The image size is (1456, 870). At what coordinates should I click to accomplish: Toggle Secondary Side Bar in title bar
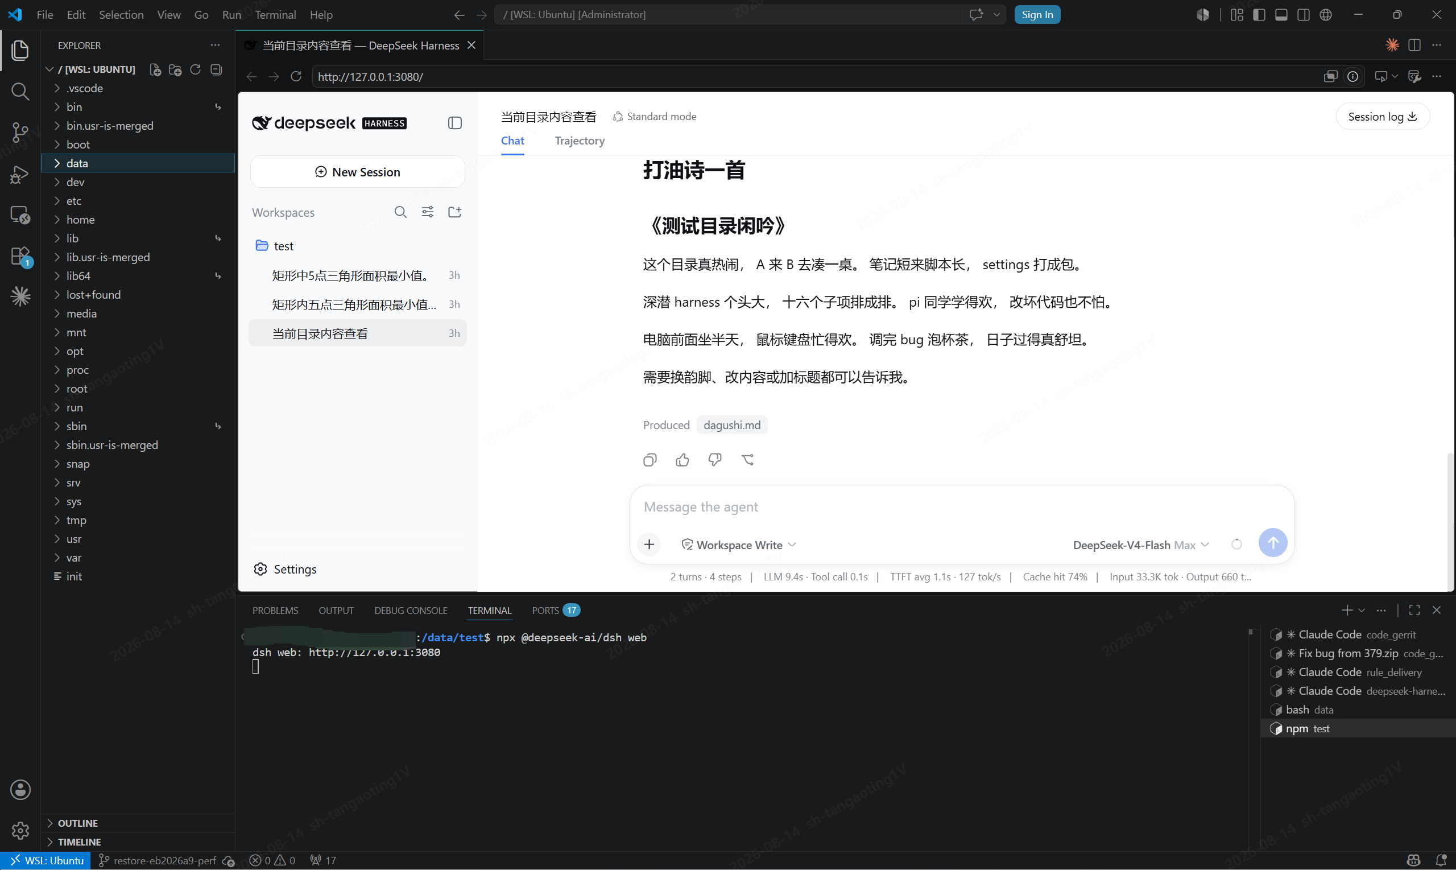(x=1303, y=15)
